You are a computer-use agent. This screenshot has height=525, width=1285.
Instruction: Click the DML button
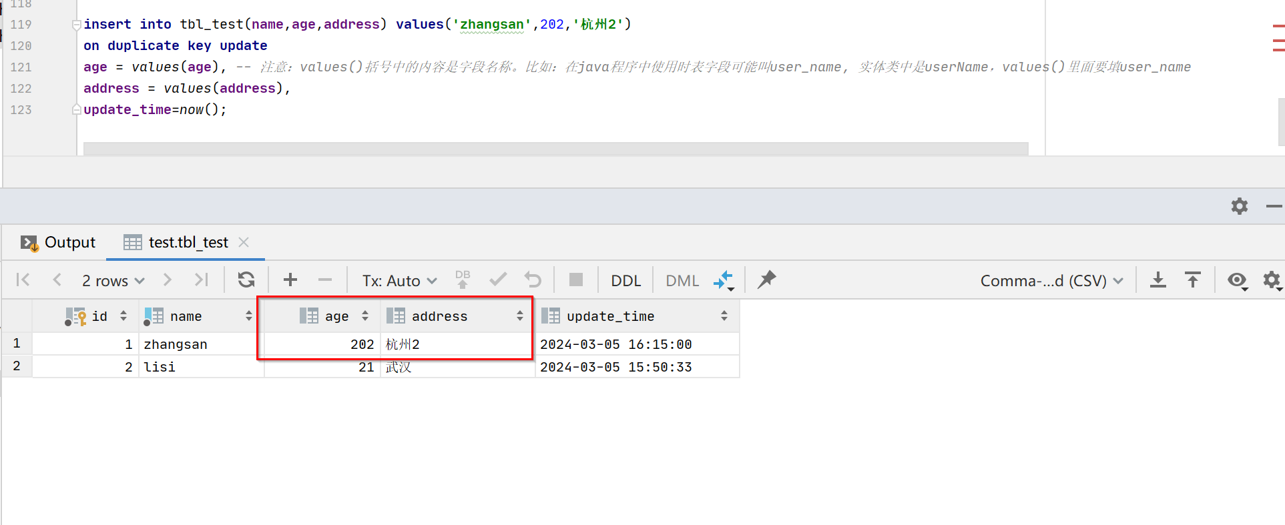coord(682,281)
